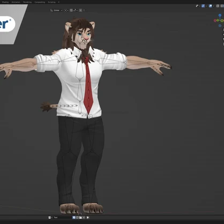Open a text file with folder icon
Image resolution: width=224 pixels, height=224 pixels.
[x=80, y=218]
